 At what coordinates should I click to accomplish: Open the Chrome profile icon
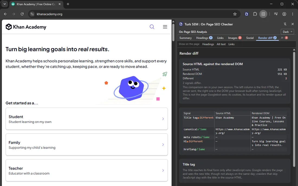click(x=284, y=14)
